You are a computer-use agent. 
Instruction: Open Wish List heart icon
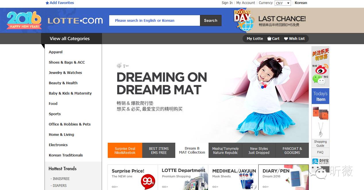pos(286,39)
